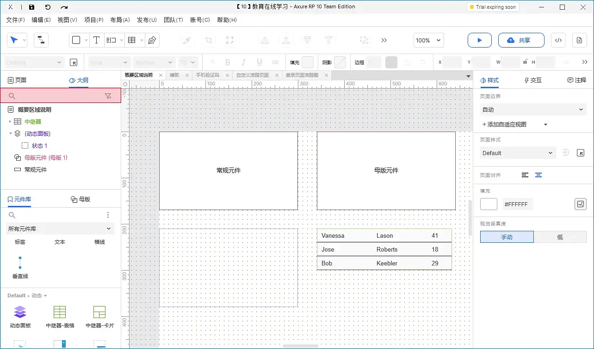594x349 pixels.
Task: Open the 布局(A) menu
Action: click(120, 20)
